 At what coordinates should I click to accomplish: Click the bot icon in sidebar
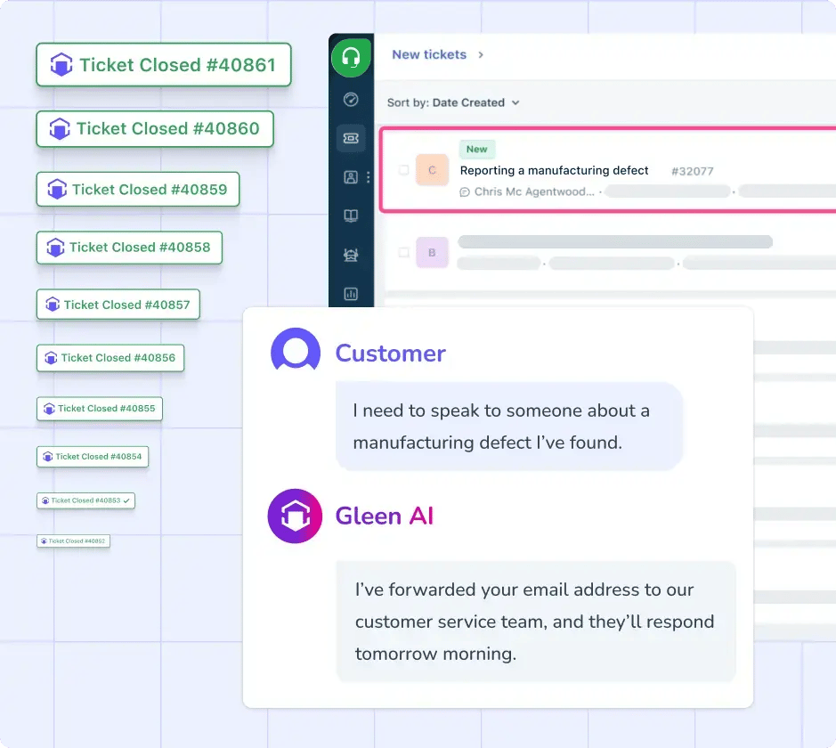351,255
